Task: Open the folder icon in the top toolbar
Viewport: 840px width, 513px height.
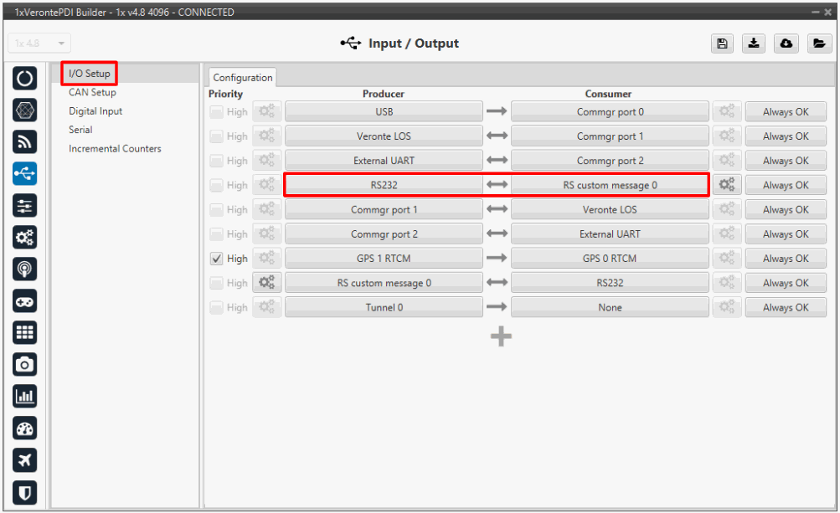Action: point(820,44)
